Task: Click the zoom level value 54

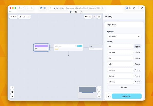Action: tap(99, 92)
